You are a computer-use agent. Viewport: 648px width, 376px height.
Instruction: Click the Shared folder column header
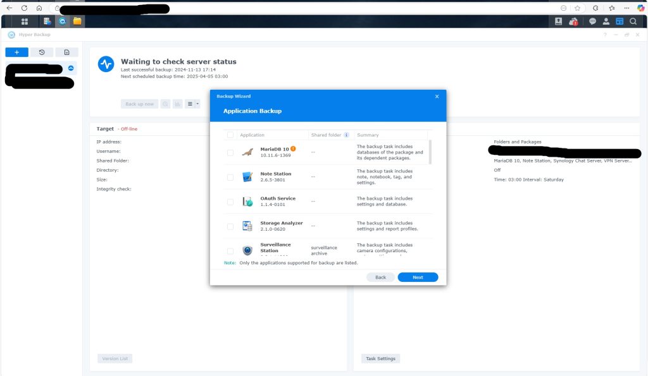[326, 135]
